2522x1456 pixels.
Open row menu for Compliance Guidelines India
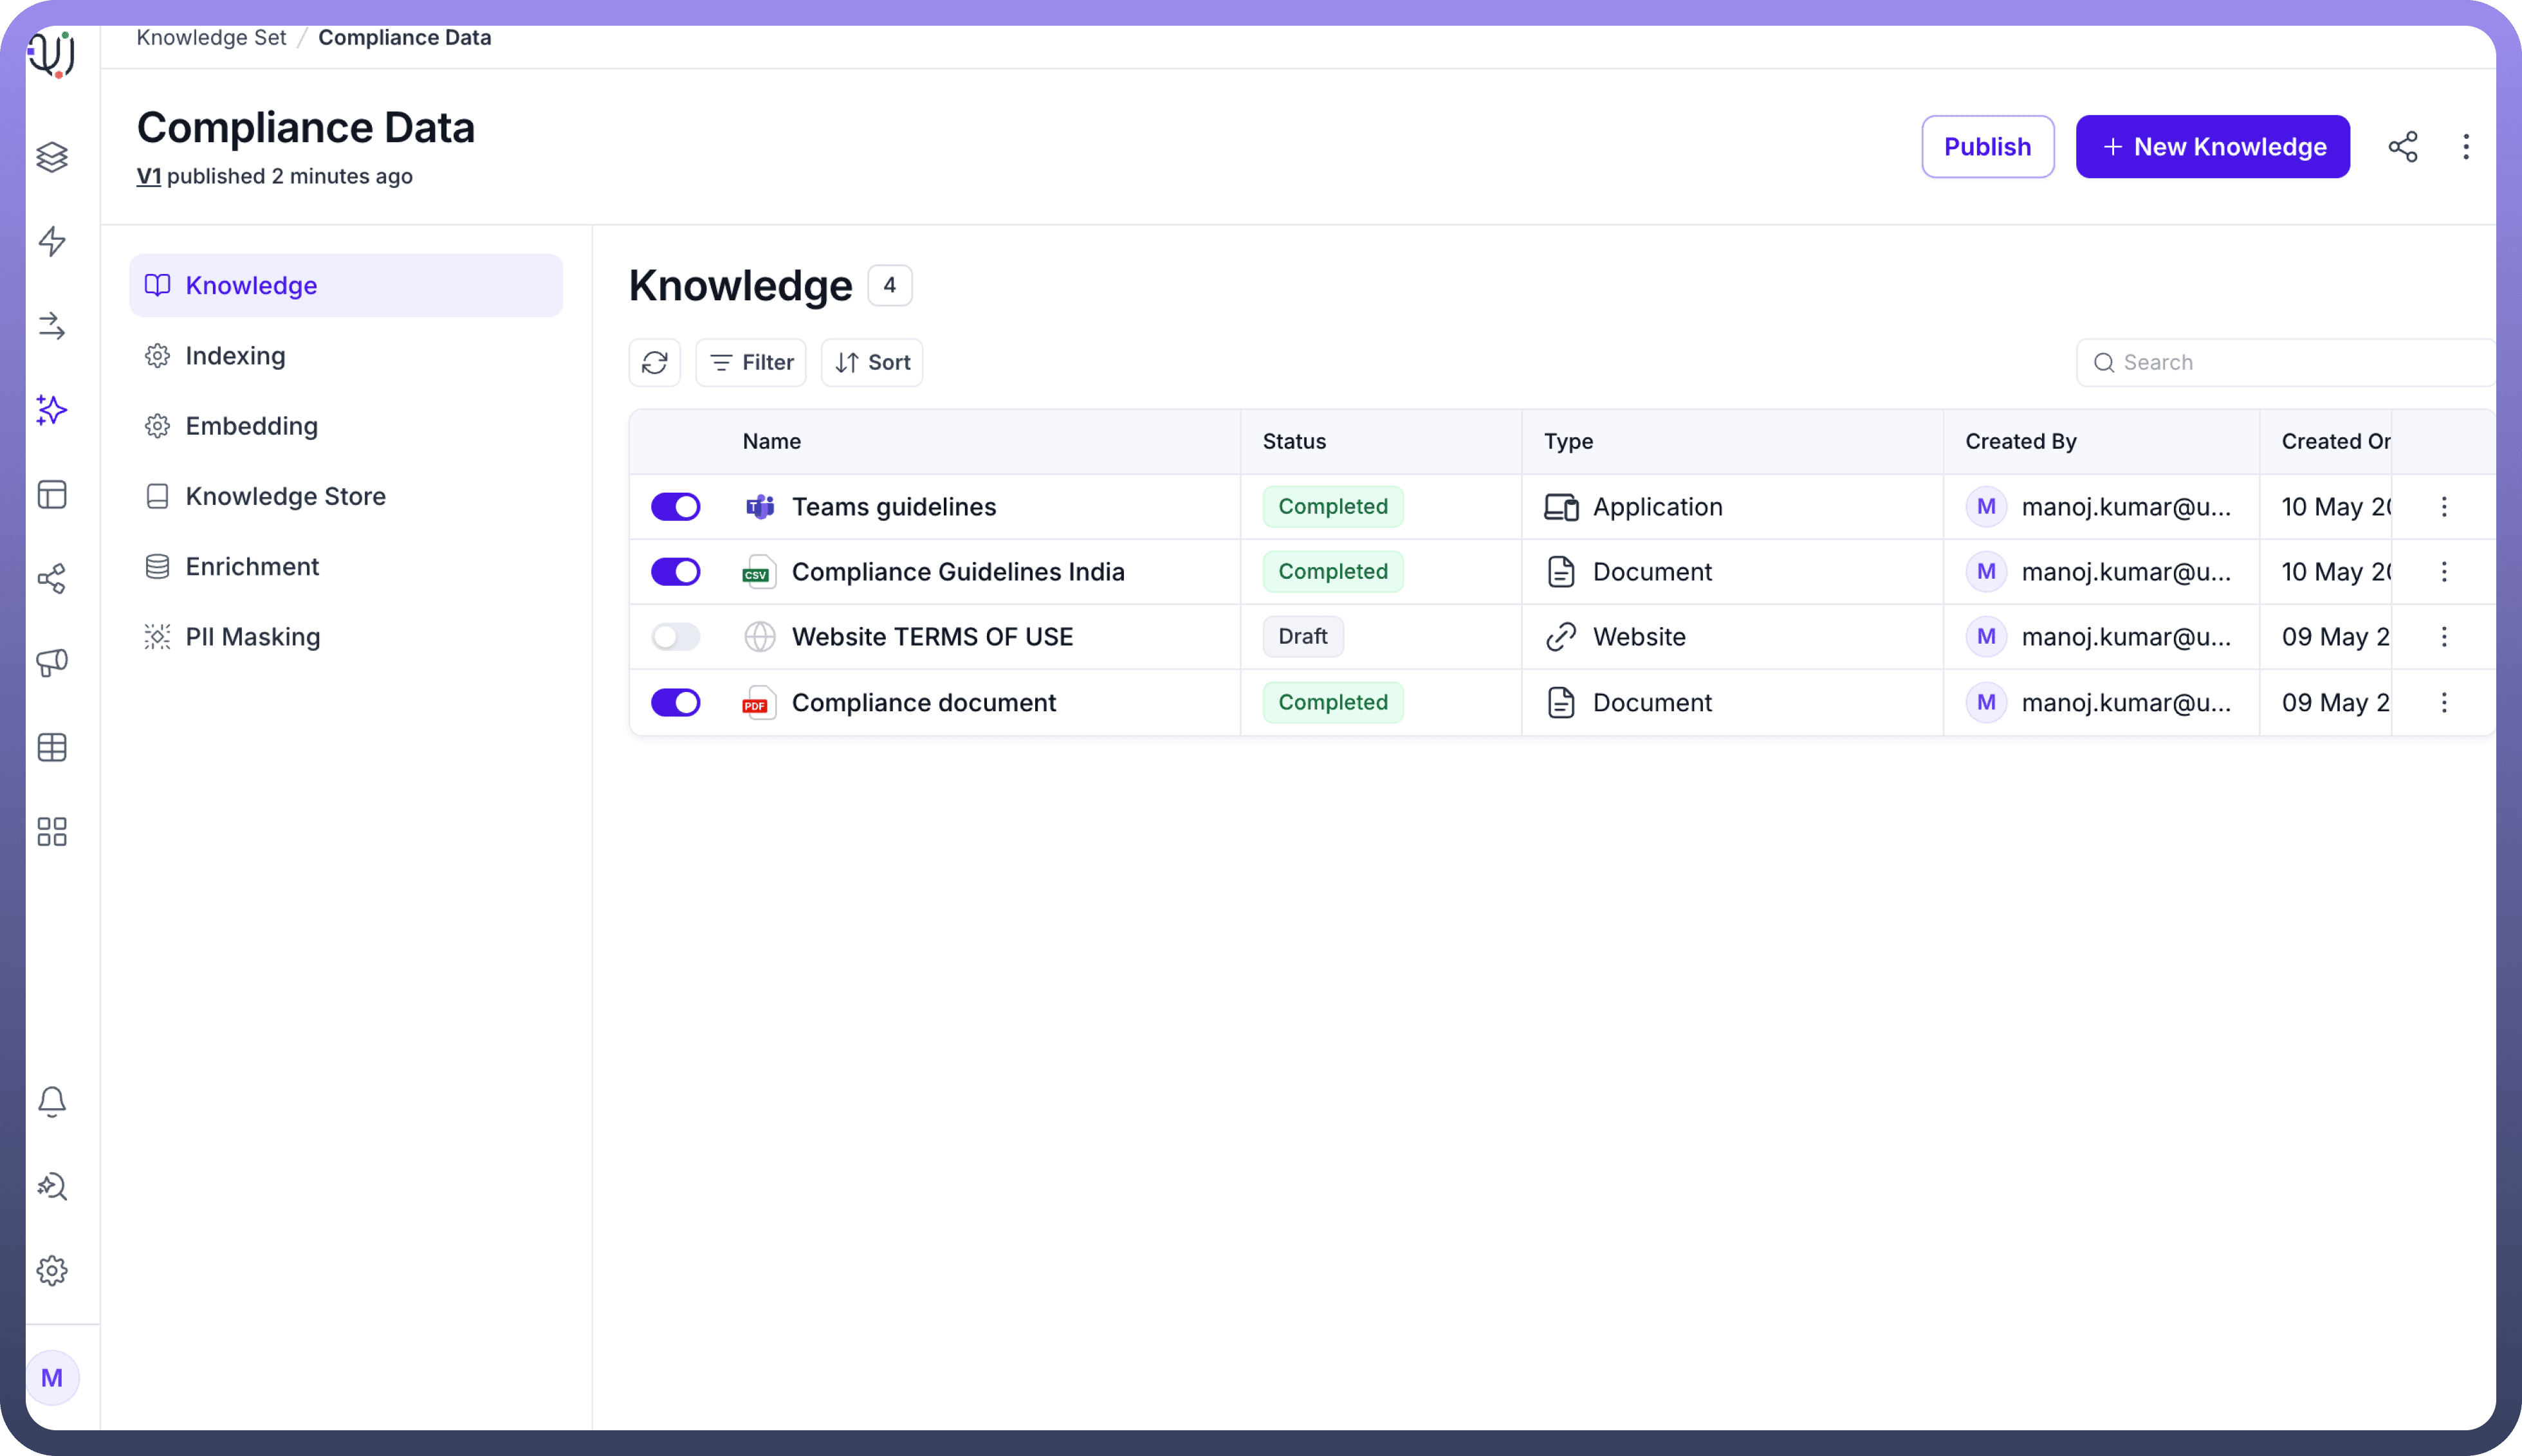[2443, 572]
